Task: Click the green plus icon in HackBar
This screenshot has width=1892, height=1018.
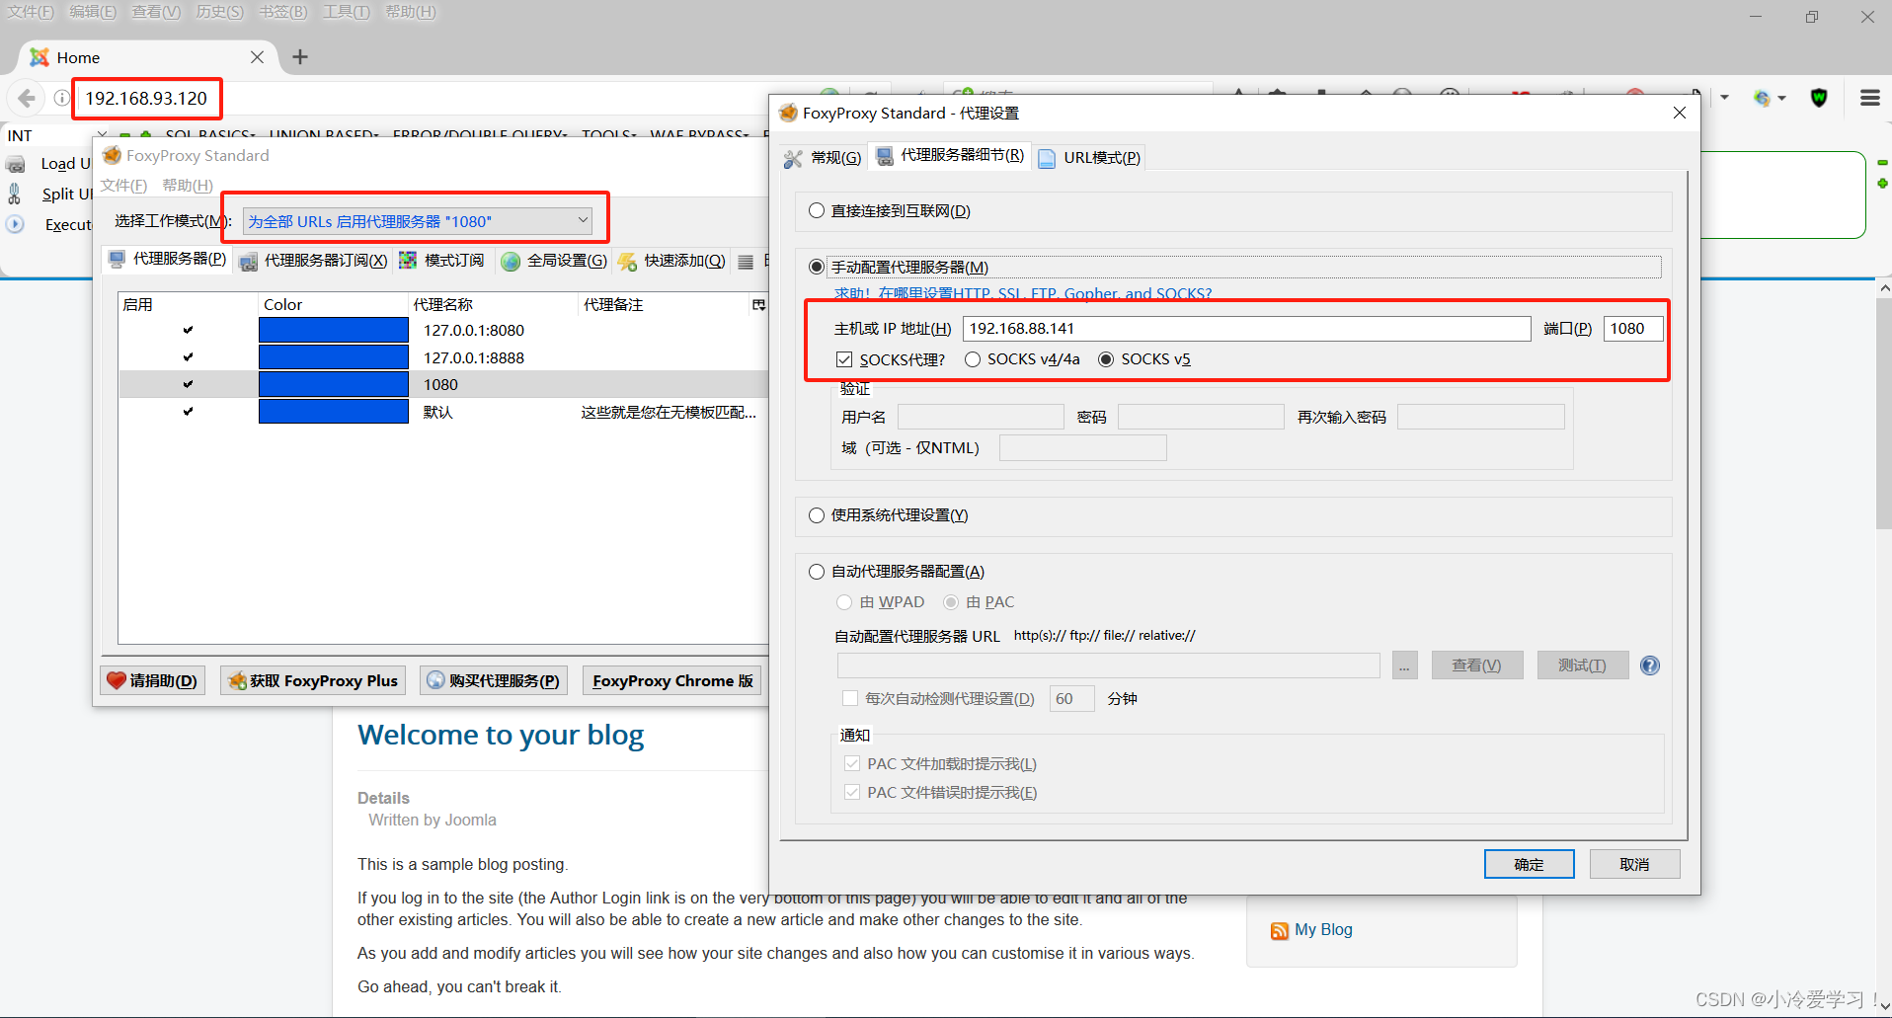Action: coord(1882,184)
